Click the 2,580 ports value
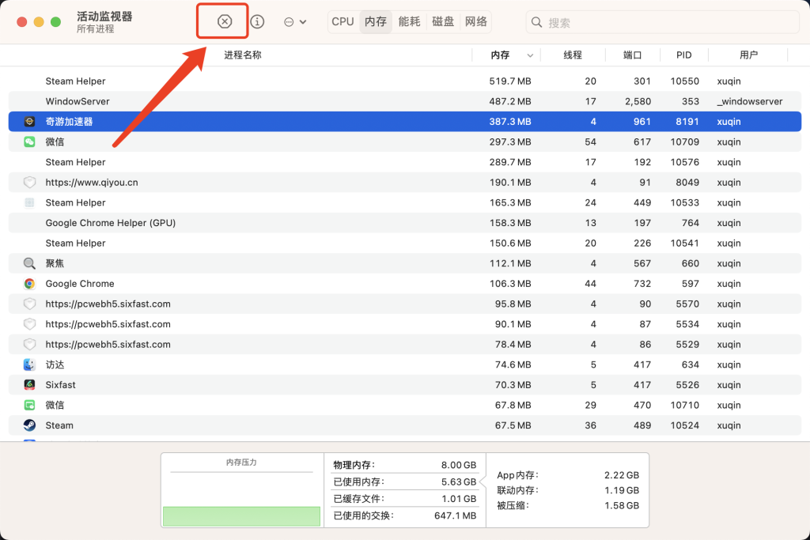 click(x=638, y=101)
